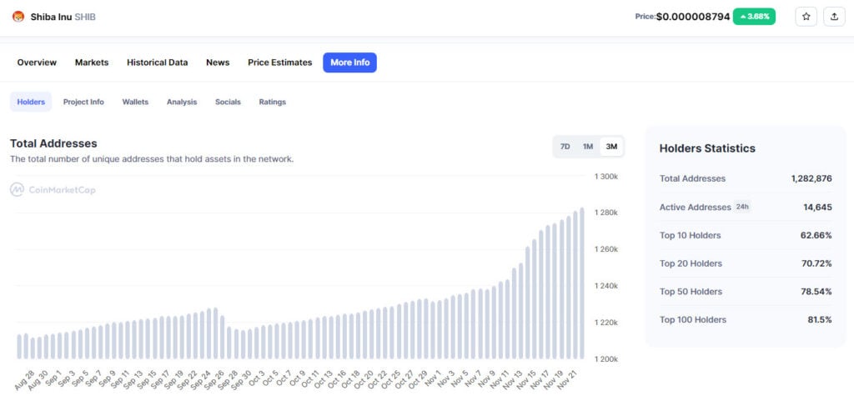Click the Holders Statistics heading

pos(707,148)
